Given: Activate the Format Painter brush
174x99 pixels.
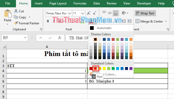Looking at the screenshot, I should coord(16,23).
